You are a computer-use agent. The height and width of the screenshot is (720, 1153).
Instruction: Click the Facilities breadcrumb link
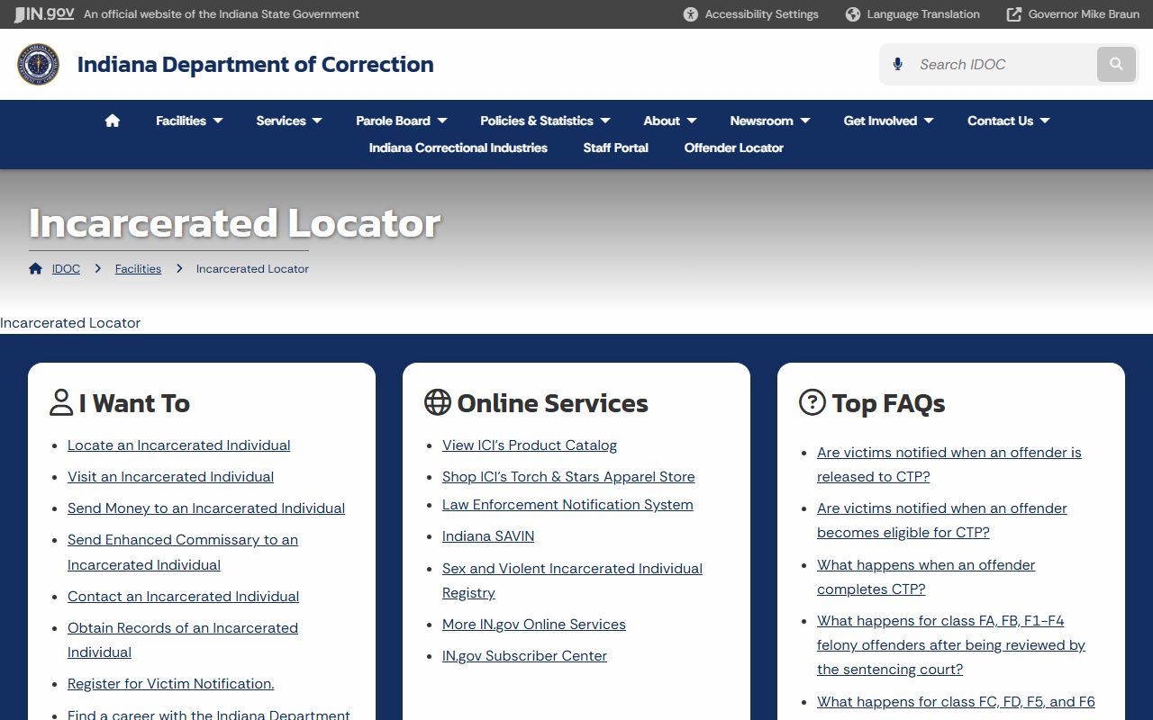138,268
